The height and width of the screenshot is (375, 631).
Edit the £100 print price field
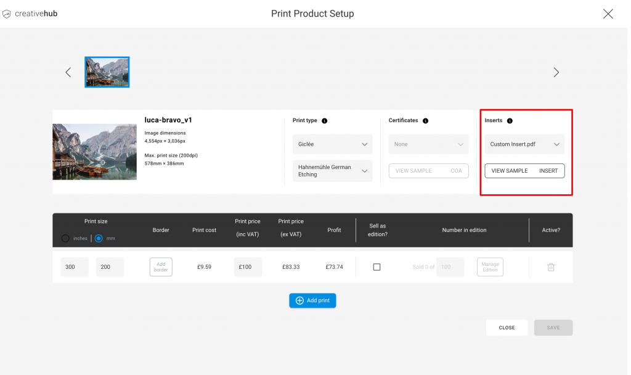coord(248,267)
